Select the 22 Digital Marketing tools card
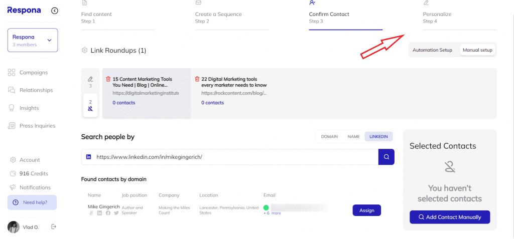This screenshot has width=514, height=239. 235,93
